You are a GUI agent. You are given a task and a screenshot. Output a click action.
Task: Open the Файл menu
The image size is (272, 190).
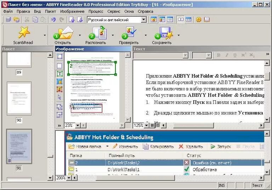[8, 11]
